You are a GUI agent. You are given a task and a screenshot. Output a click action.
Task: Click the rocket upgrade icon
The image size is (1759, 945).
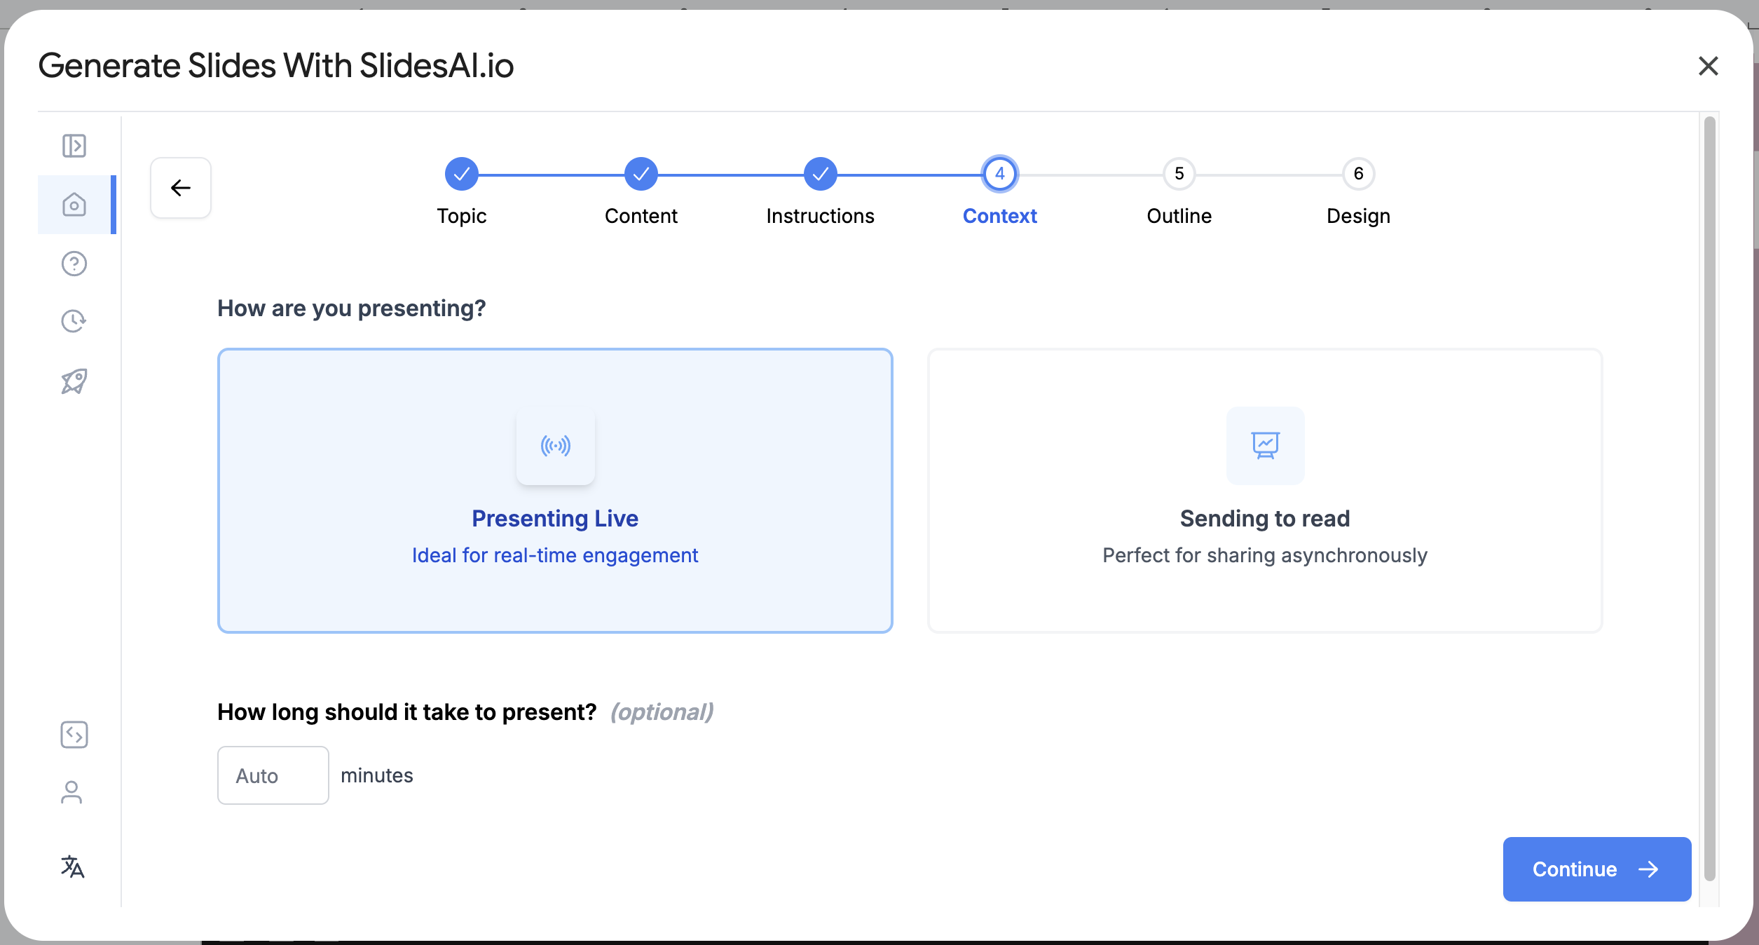74,381
